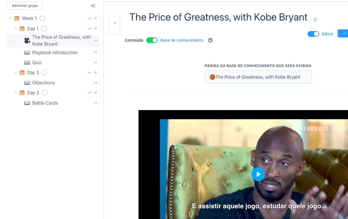The image size is (348, 219).
Task: Click the Base de conhecimento link
Action: [x=182, y=40]
